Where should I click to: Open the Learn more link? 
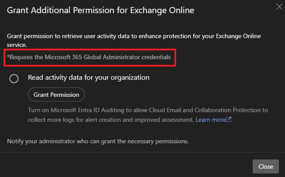coord(211,119)
